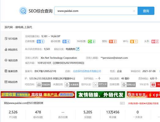This screenshot has height=122, width=160.
Task: Click the 创宇认证 certification badge
Action: [x=100, y=84]
